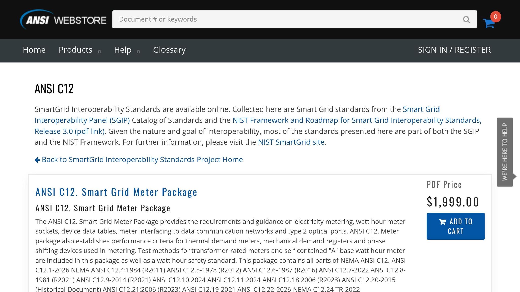Click the ANSI Webstore logo
The image size is (520, 292).
pos(63,20)
